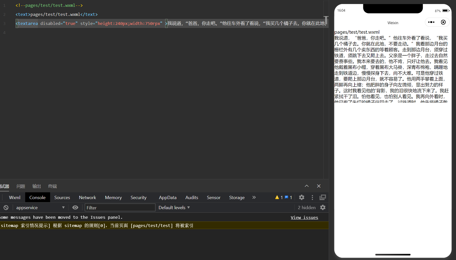Switch to the Console tab
The width and height of the screenshot is (456, 260).
click(x=38, y=198)
